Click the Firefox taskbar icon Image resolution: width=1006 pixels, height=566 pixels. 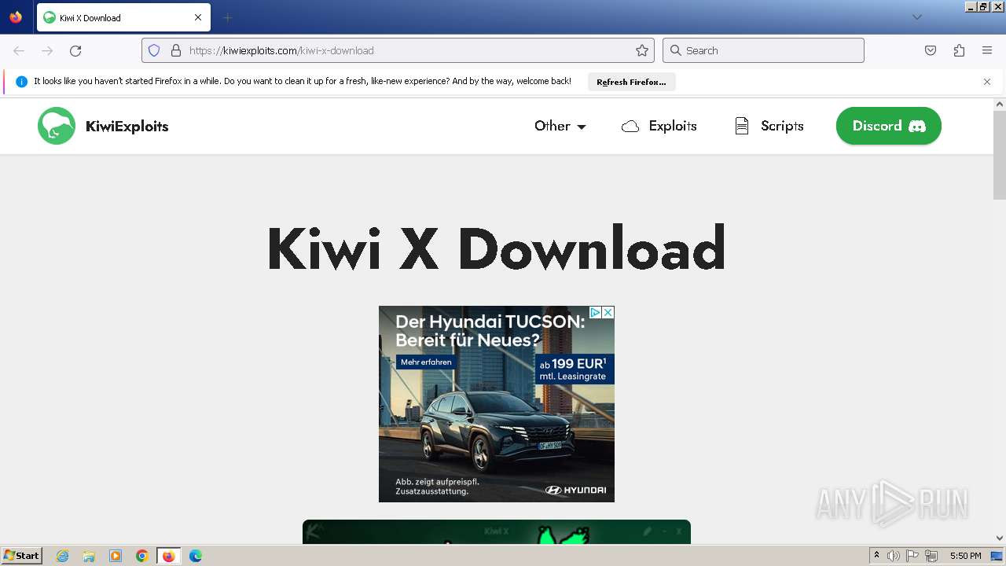(x=168, y=556)
